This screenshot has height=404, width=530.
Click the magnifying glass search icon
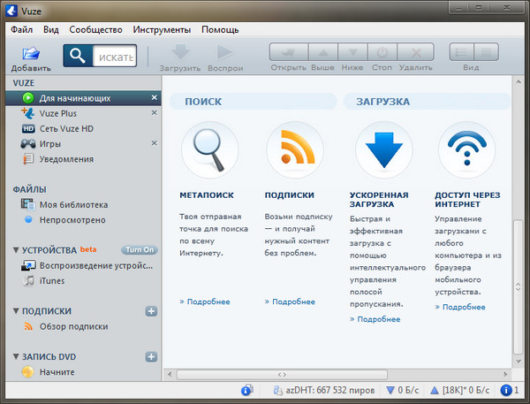78,57
